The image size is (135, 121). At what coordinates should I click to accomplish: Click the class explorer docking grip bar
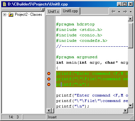click(21, 9)
